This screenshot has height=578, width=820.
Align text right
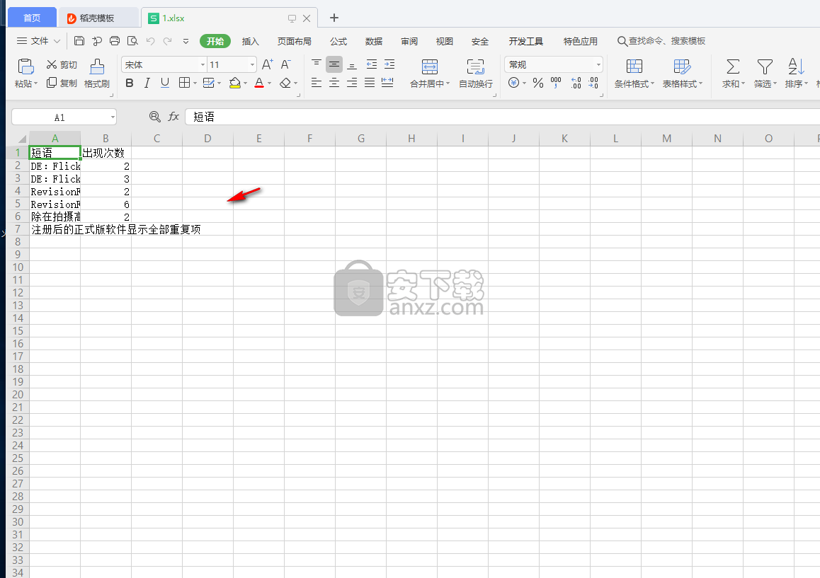(352, 83)
